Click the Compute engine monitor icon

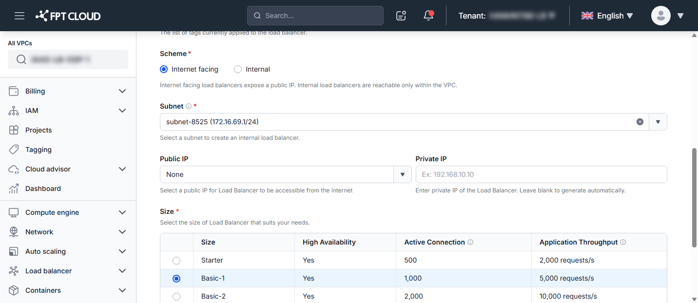coord(14,212)
